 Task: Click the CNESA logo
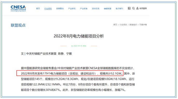click(x=18, y=8)
